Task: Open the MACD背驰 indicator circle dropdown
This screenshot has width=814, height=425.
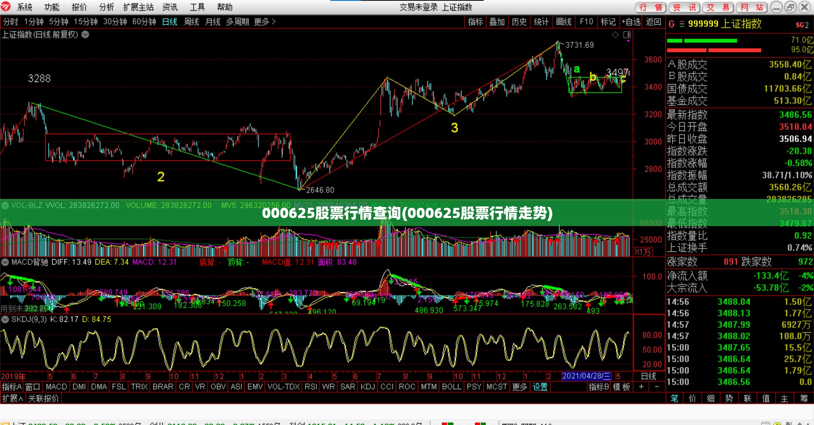Action: tap(5, 262)
